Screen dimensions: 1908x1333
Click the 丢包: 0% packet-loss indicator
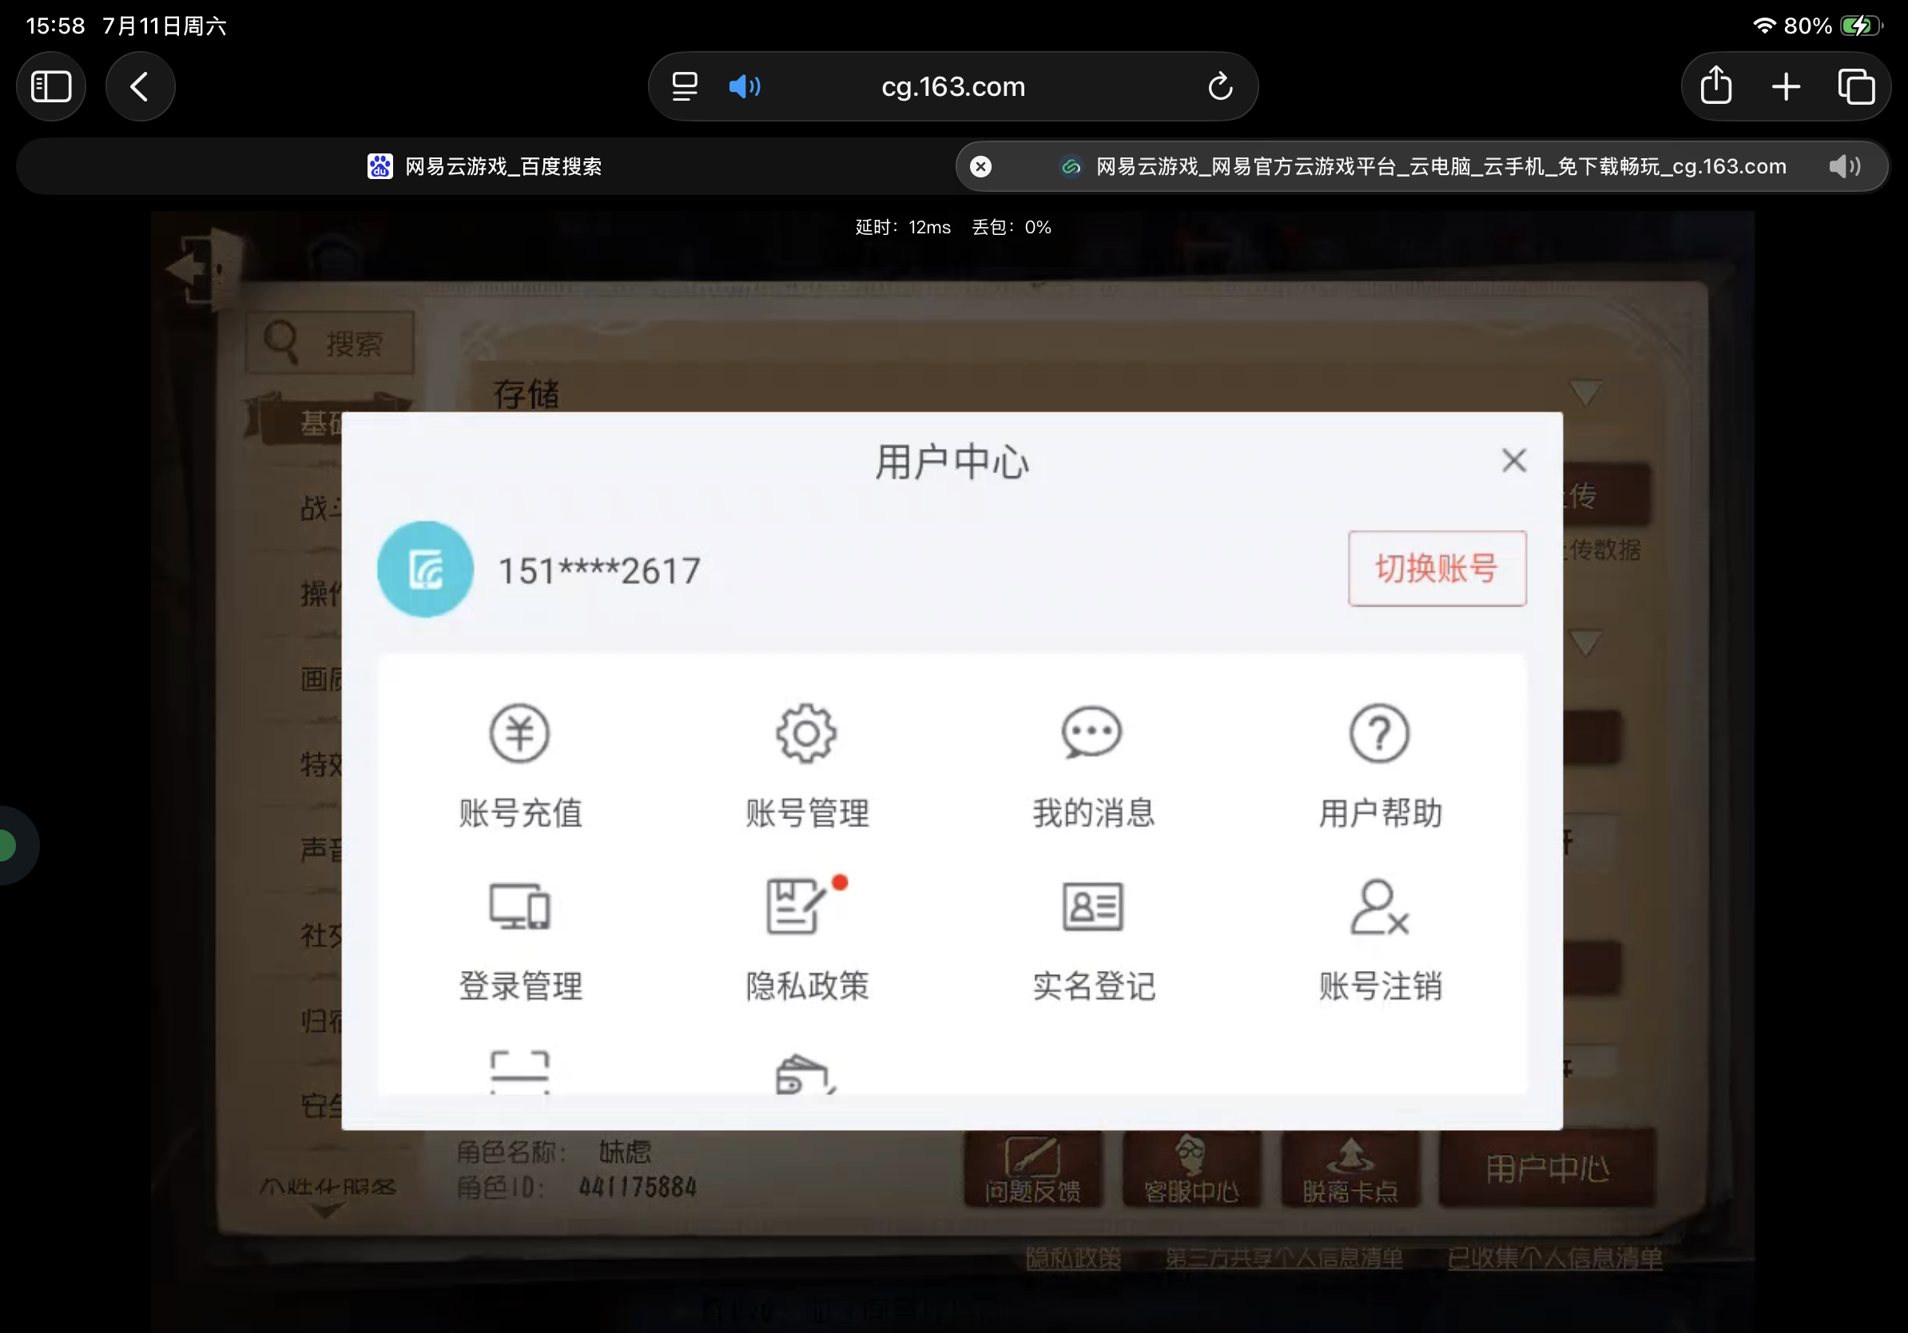(x=1012, y=227)
